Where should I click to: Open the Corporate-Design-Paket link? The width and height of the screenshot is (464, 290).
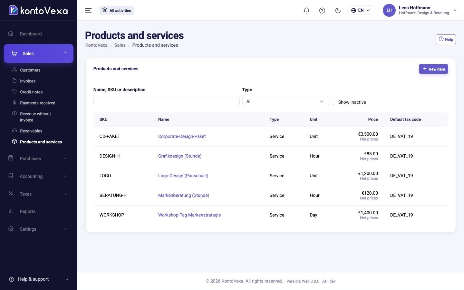(x=182, y=136)
